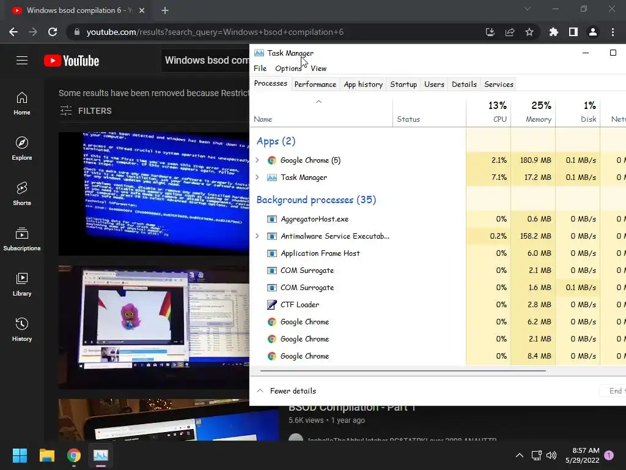
Task: Open Task Manager File menu
Action: pyautogui.click(x=260, y=69)
